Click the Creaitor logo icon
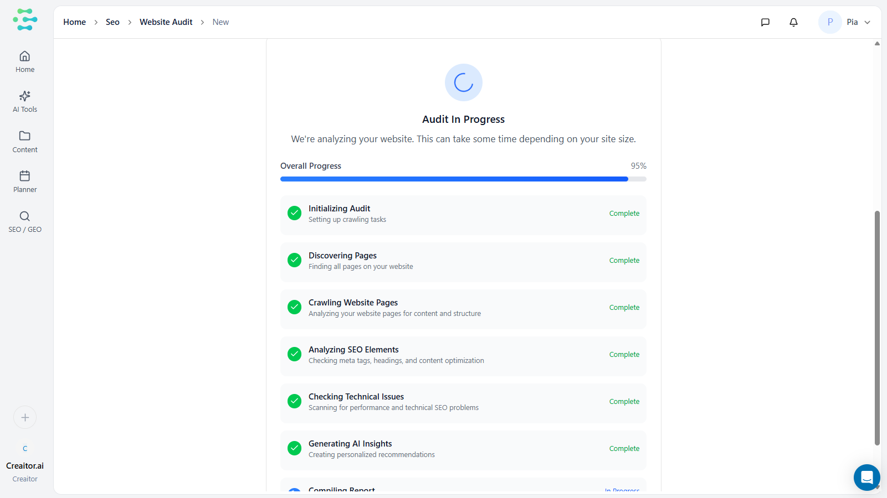Image resolution: width=887 pixels, height=498 pixels. tap(25, 19)
